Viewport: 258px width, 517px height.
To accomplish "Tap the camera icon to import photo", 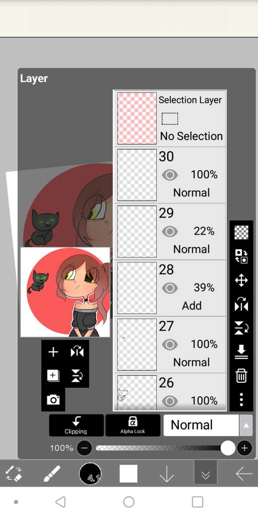I will click(x=53, y=400).
